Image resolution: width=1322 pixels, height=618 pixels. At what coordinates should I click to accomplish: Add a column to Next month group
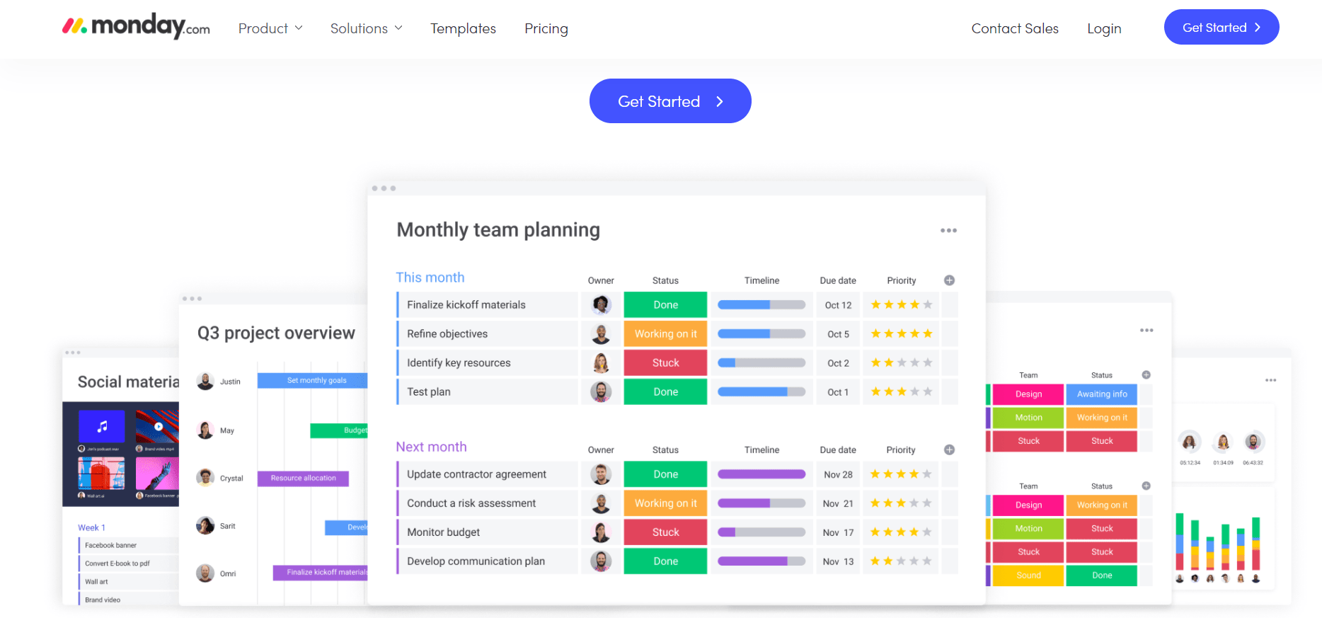click(x=949, y=450)
